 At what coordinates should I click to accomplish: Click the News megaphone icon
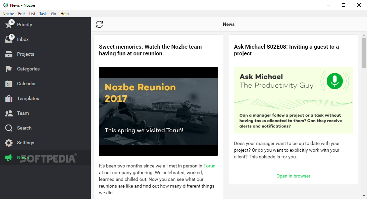[9, 158]
